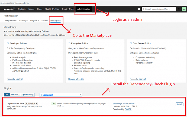Open the help question-mark icon
Screen dimensions: 187x117
click(139, 9)
